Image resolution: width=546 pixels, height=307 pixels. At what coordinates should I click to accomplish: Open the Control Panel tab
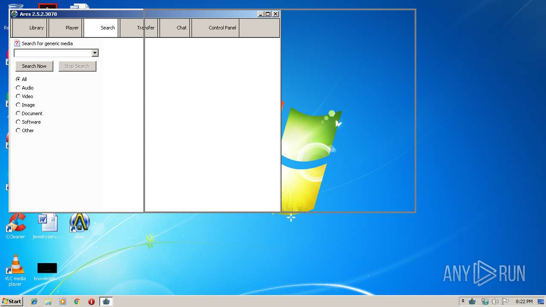(215, 28)
